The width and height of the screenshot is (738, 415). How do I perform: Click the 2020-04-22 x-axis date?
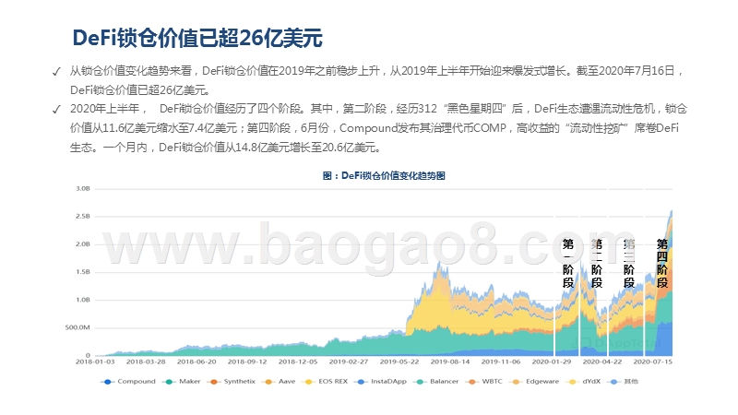click(x=602, y=362)
